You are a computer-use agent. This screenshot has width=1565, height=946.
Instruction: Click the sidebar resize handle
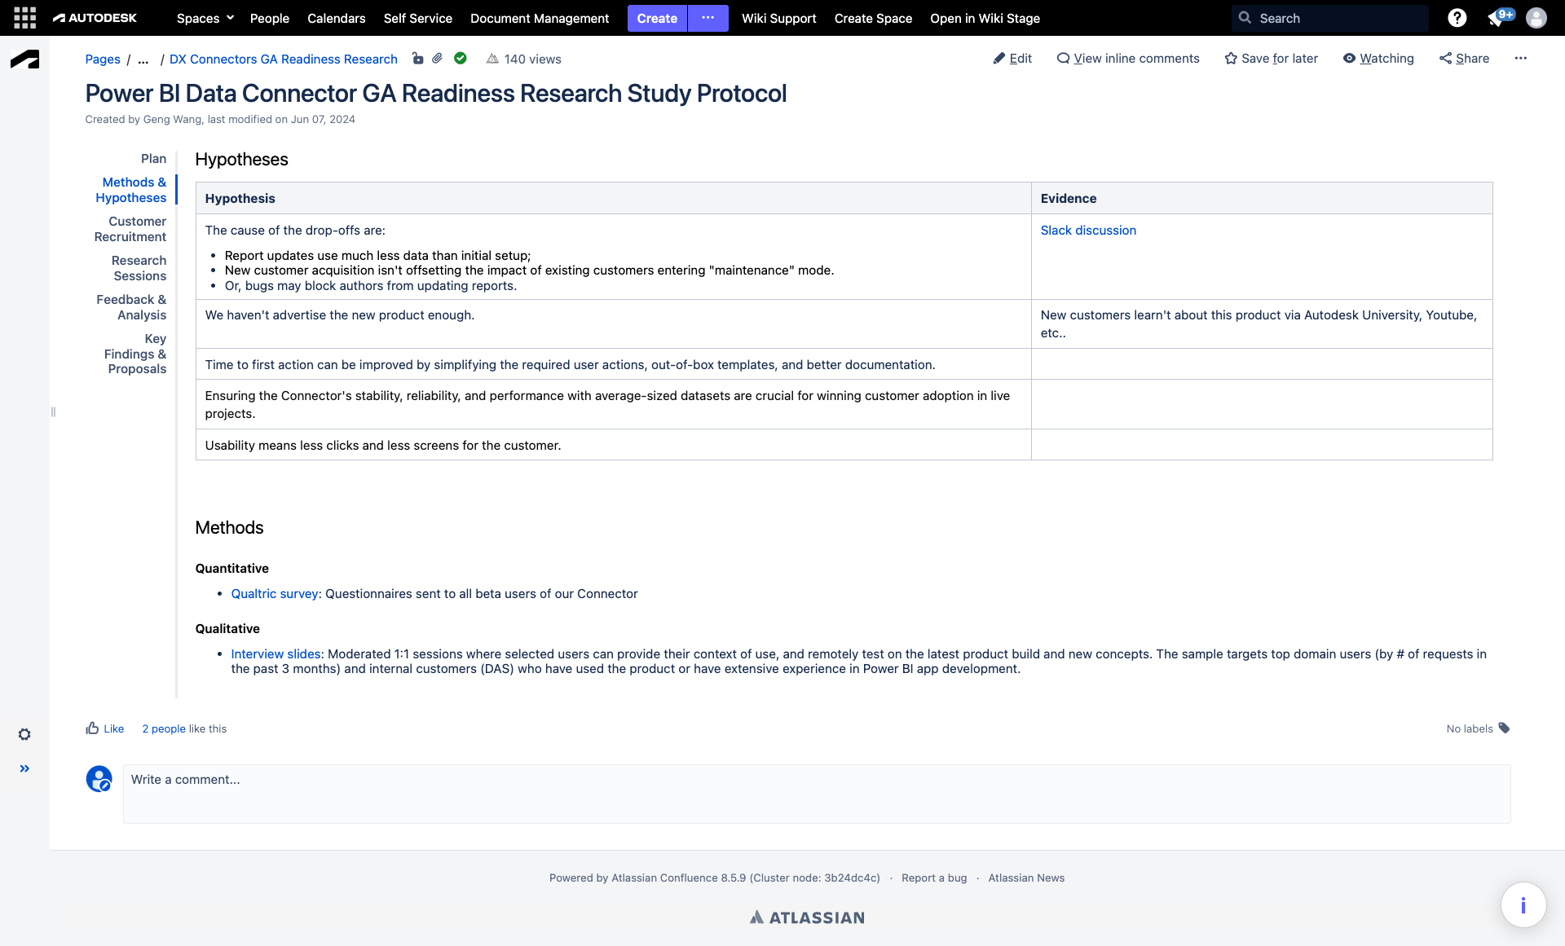point(53,412)
